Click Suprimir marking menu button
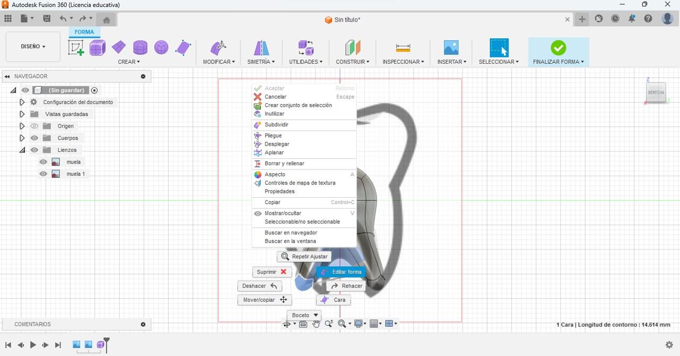The height and width of the screenshot is (356, 680). 271,272
